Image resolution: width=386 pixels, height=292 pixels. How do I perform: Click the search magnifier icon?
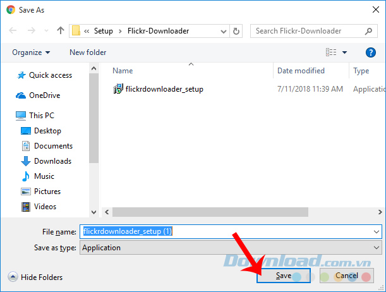pos(368,31)
